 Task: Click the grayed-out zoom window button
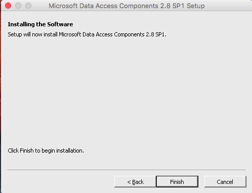pos(28,6)
